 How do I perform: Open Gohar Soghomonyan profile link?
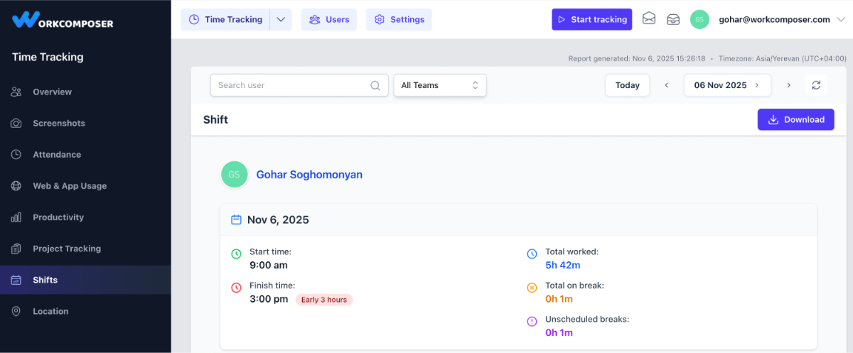point(309,174)
